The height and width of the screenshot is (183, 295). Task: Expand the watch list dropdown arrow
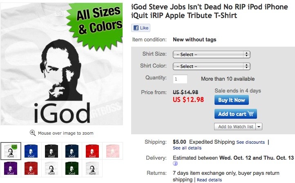click(259, 127)
